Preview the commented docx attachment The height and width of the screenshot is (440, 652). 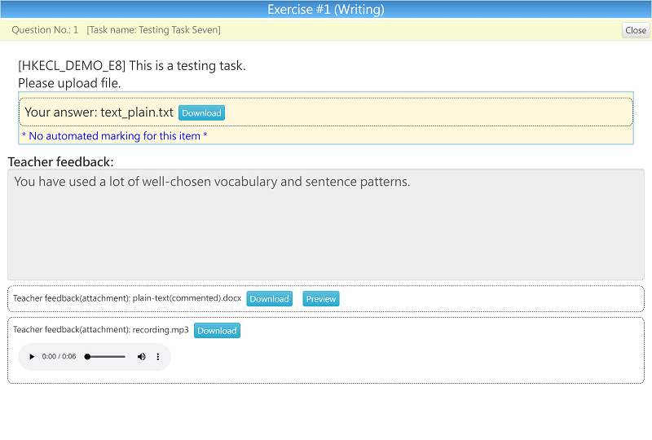320,299
